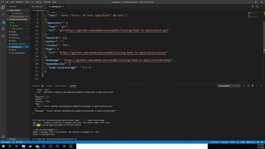265x149 pixels.
Task: Kill the terminal with trash icon
Action: 253,86
